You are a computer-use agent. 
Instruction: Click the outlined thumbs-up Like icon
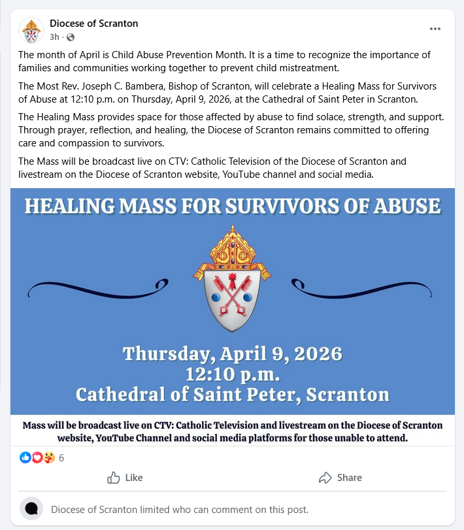[x=113, y=478]
